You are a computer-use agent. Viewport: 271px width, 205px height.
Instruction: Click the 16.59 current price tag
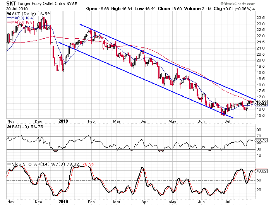(x=261, y=102)
